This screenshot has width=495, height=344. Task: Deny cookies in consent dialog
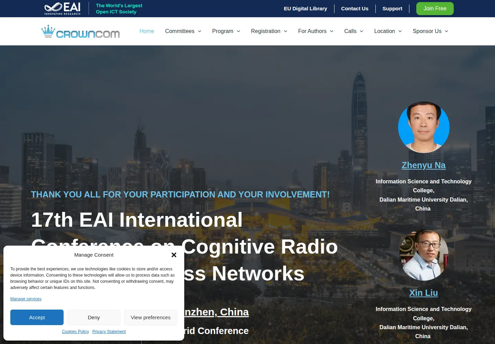[94, 318]
